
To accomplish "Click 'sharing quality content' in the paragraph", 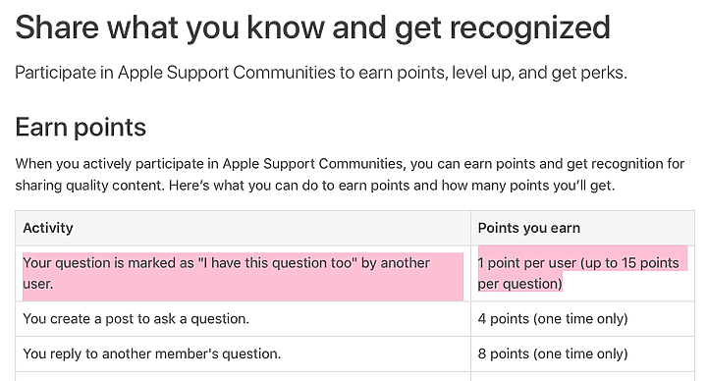I will tap(89, 186).
